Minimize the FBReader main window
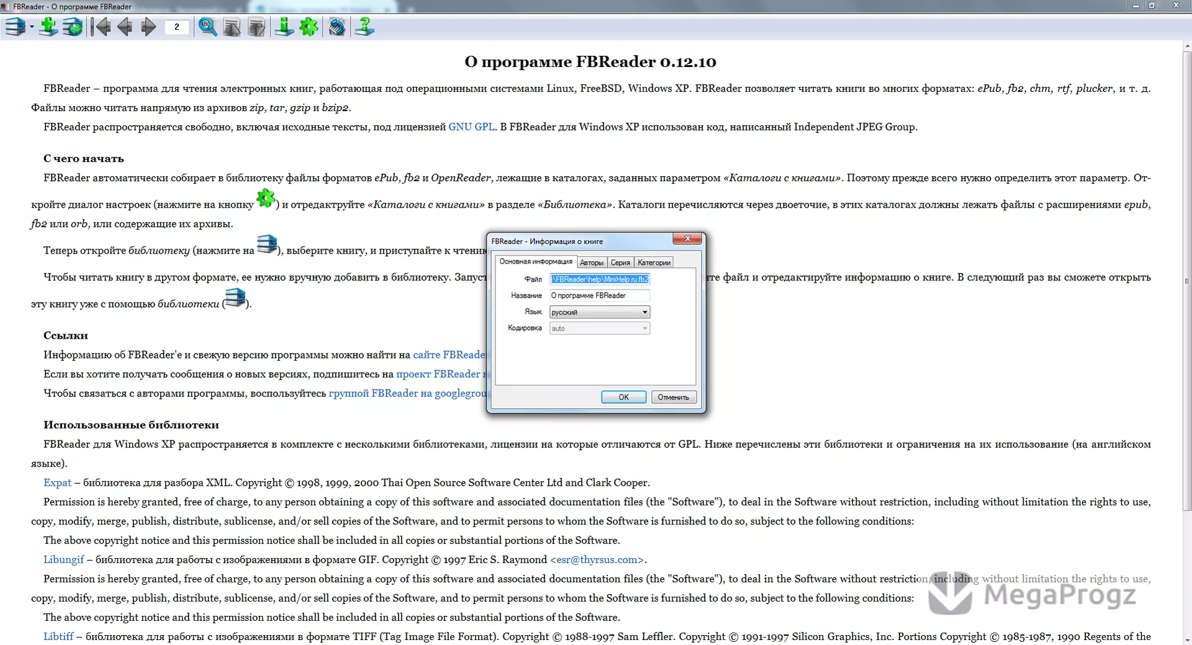The width and height of the screenshot is (1192, 645). tap(1136, 6)
